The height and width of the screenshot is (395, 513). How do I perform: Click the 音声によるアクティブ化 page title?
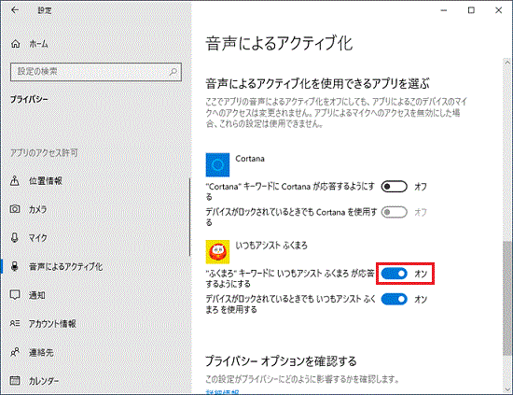[x=280, y=44]
